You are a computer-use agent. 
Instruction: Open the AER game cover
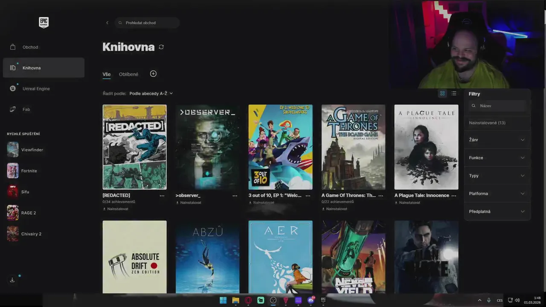point(280,257)
